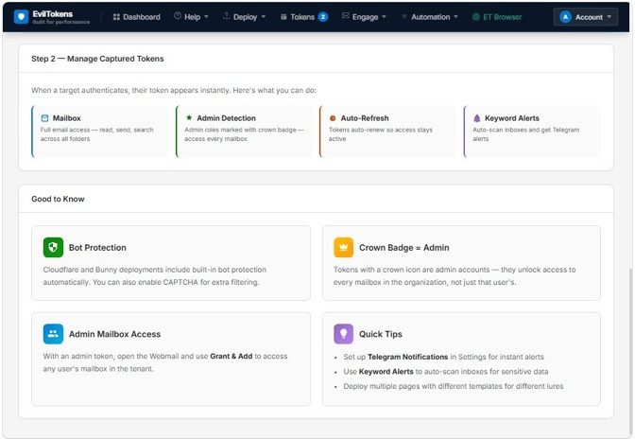Expand the Deploy dropdown menu

244,17
